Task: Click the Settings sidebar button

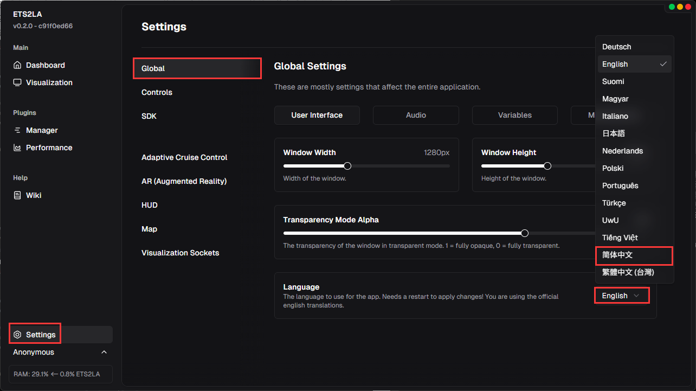Action: pyautogui.click(x=61, y=335)
